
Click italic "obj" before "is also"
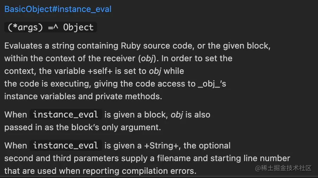point(177,115)
